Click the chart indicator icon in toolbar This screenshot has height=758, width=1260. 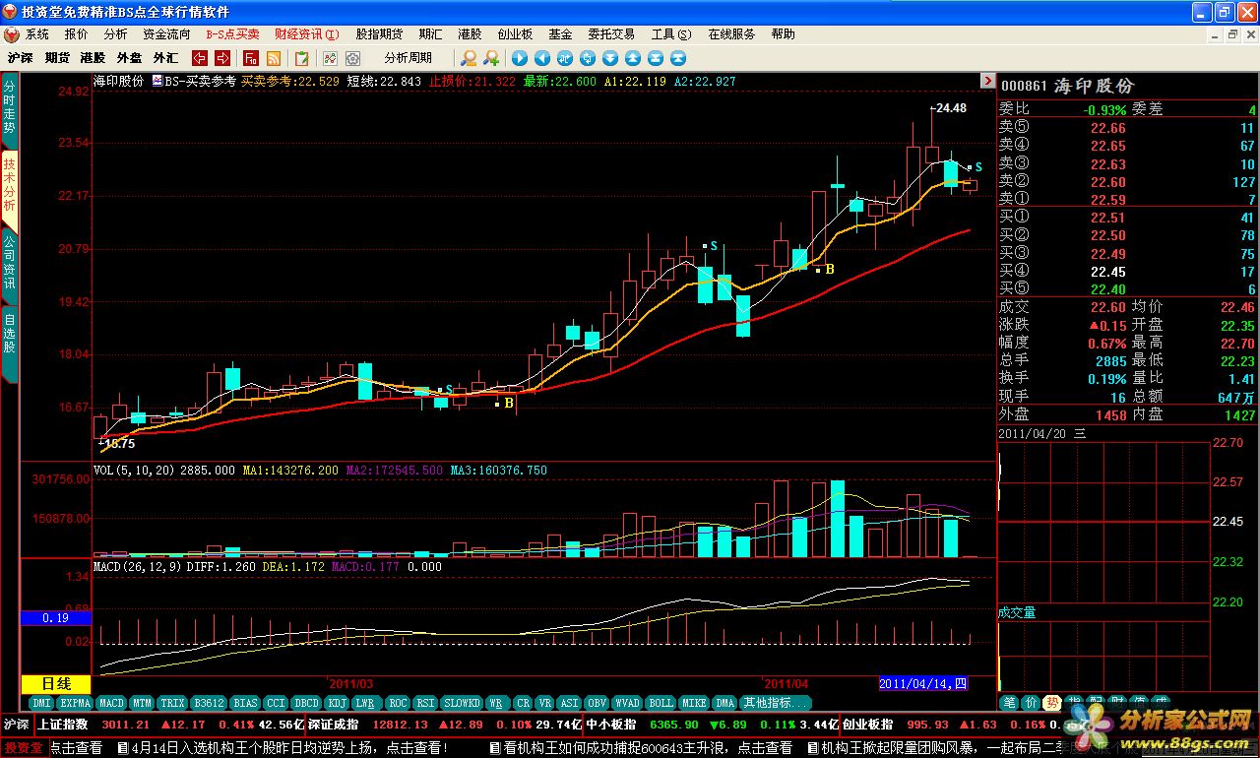[330, 58]
